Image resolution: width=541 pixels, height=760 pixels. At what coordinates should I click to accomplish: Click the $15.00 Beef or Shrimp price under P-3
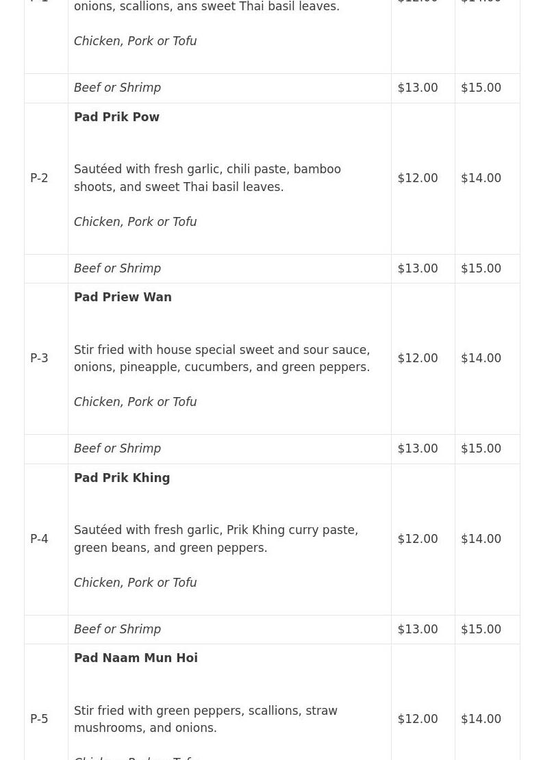(x=481, y=448)
